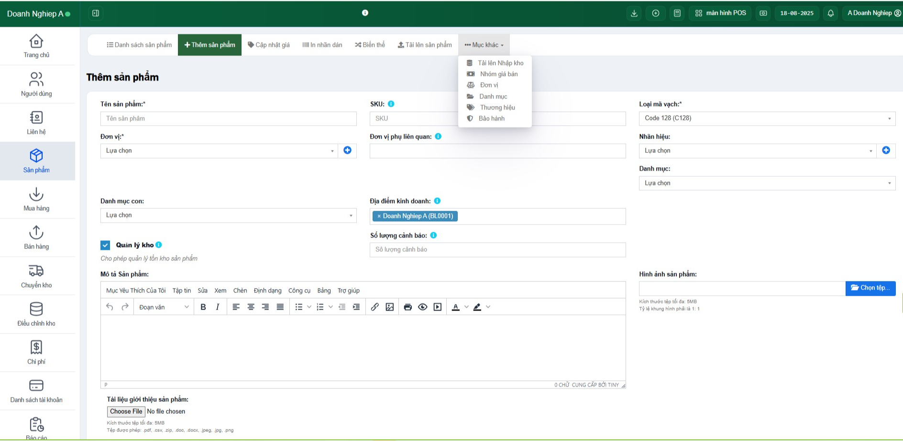Toggle center alignment in editor
The image size is (903, 441).
point(251,307)
